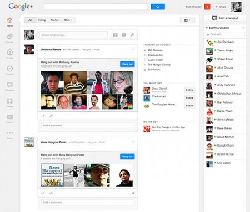Focus the Share what's new box
The image size is (250, 212).
point(73,35)
